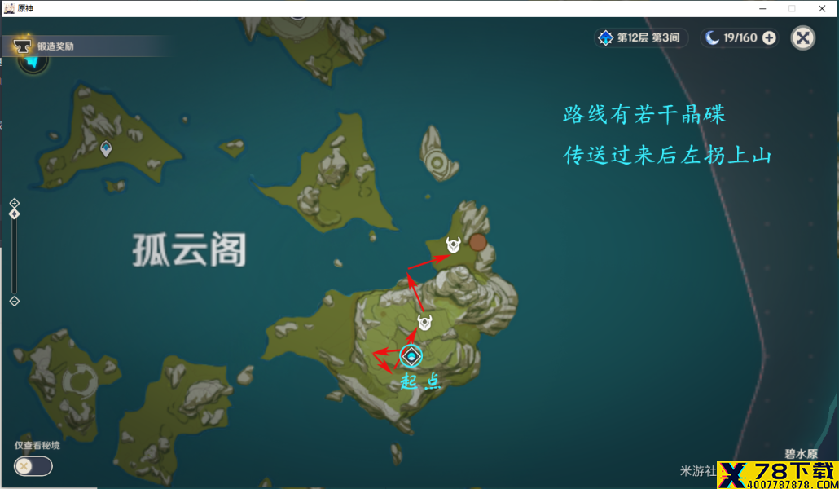The width and height of the screenshot is (839, 489).
Task: Add resin with the plus icon
Action: tap(769, 38)
